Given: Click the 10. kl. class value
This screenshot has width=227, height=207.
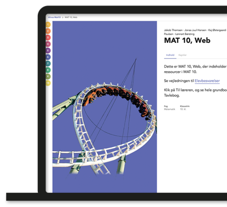Looking at the screenshot, I should click(x=183, y=109).
